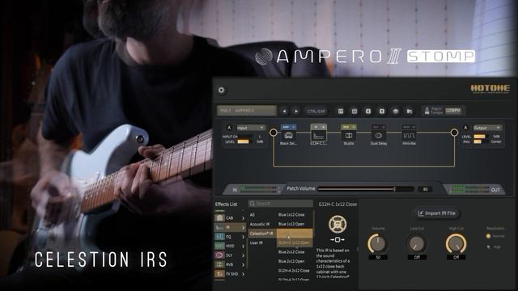Image resolution: width=518 pixels, height=291 pixels.
Task: Toggle the header on Minivibe block
Action: pyautogui.click(x=409, y=127)
